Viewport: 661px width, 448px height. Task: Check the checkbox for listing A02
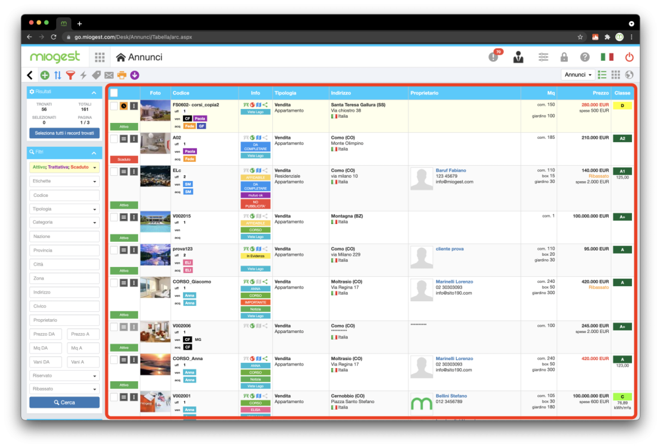pyautogui.click(x=114, y=138)
